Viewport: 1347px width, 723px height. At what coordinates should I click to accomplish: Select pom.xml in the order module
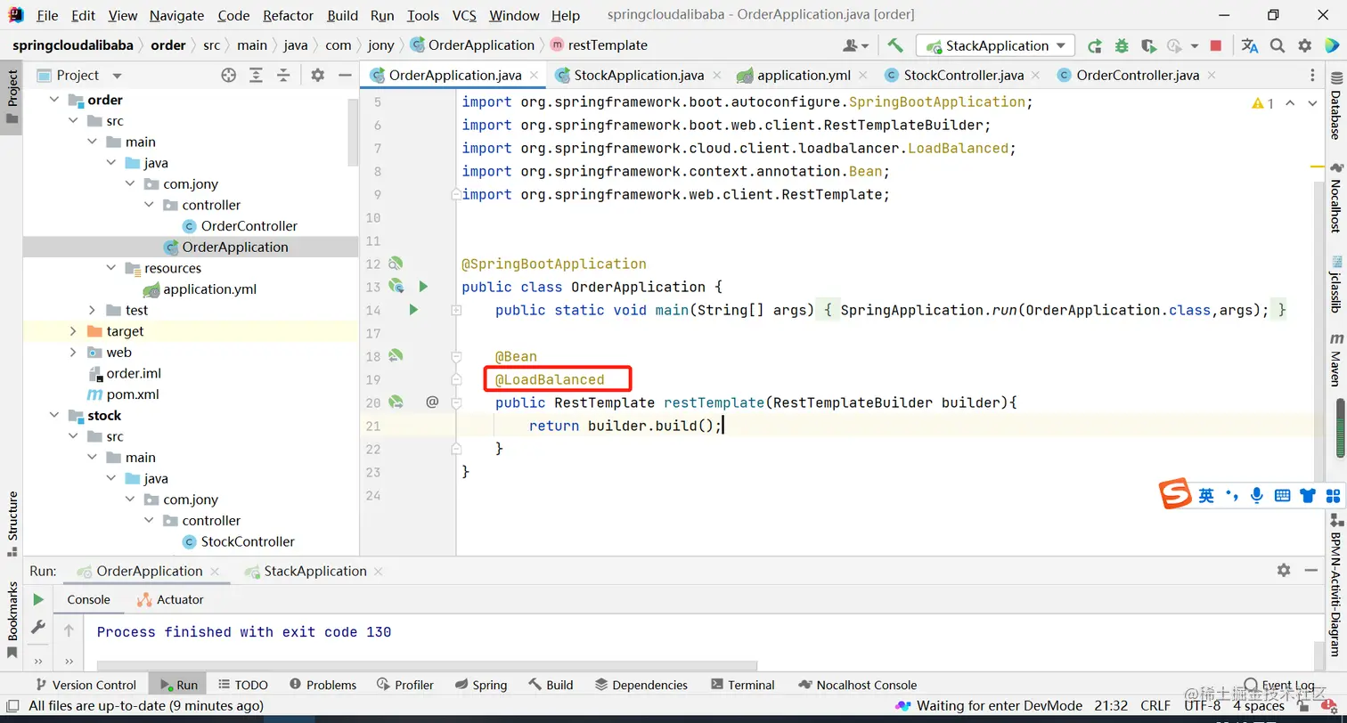point(133,394)
